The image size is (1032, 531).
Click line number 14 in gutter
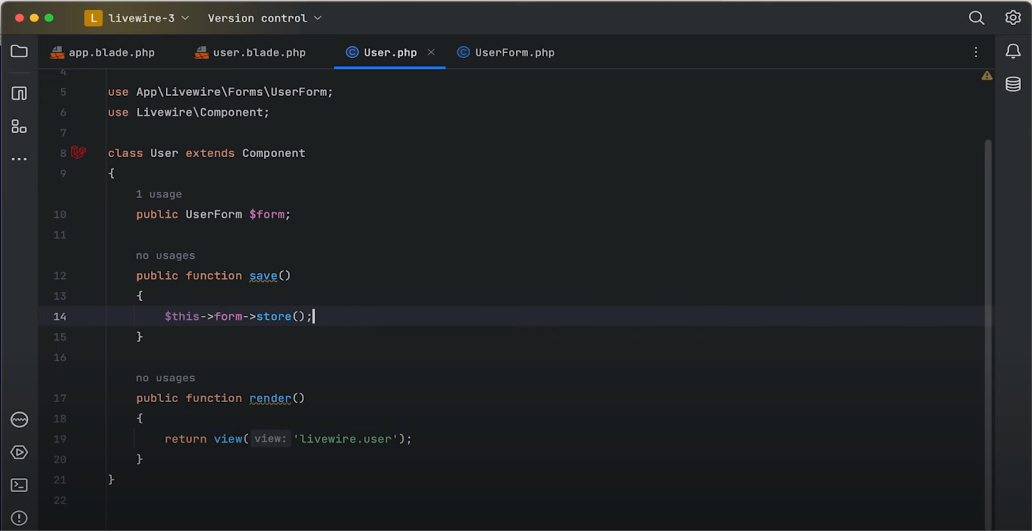pyautogui.click(x=60, y=316)
